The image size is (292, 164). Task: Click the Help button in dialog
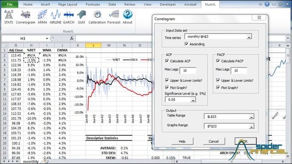[182, 141]
